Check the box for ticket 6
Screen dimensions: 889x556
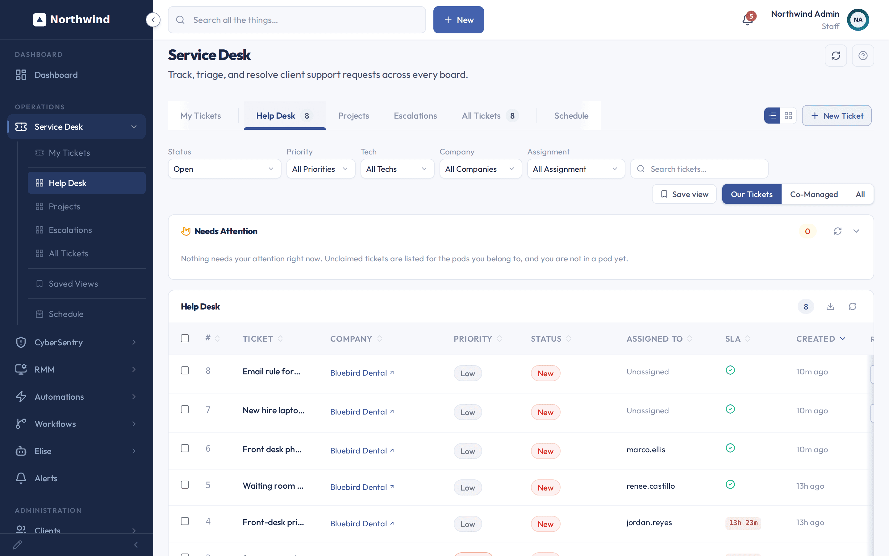click(x=185, y=448)
